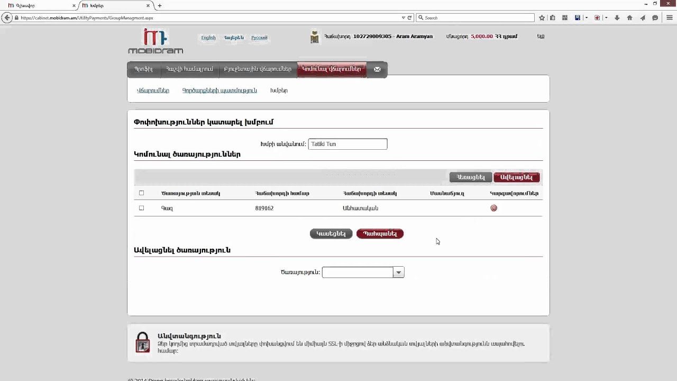This screenshot has width=677, height=381.
Task: Expand dropdown arrow next to save icon
Action: click(586, 17)
